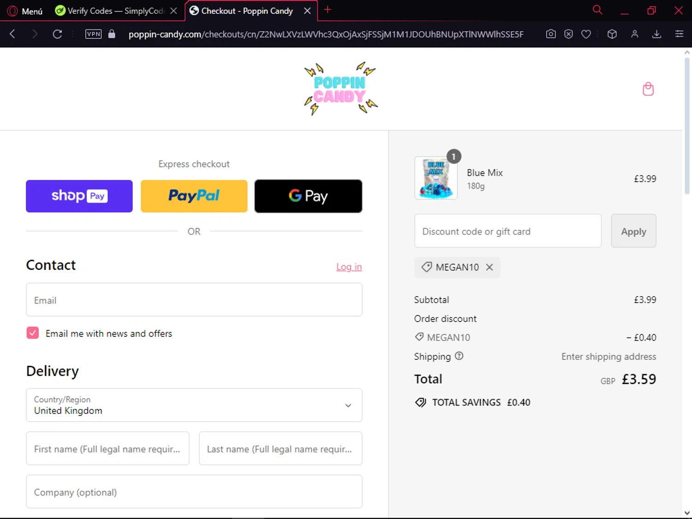Click the Poppin Candy logo

340,89
